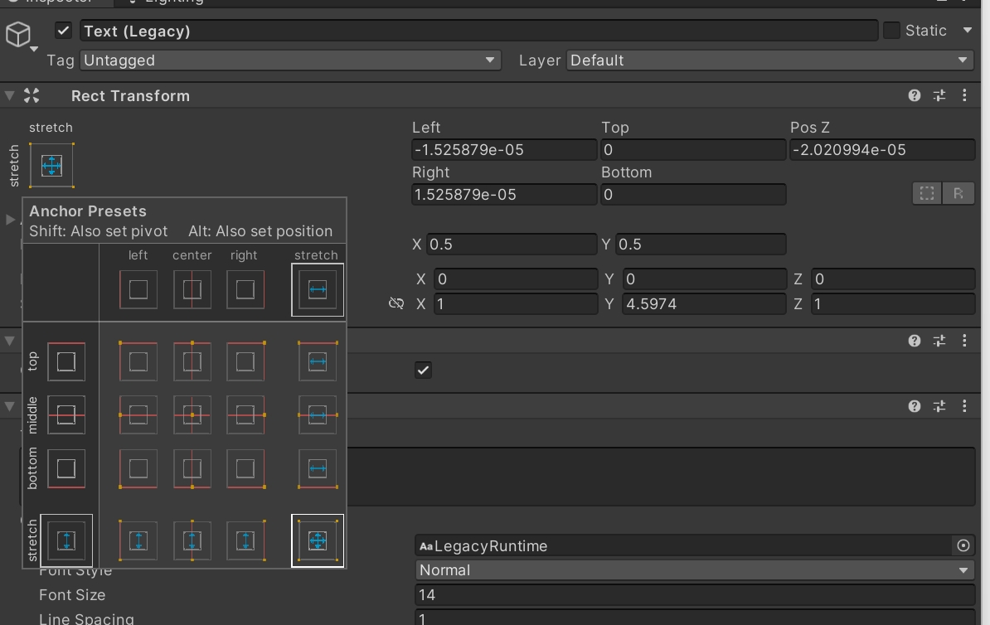Toggle the Static checkbox
This screenshot has width=990, height=625.
pyautogui.click(x=891, y=31)
